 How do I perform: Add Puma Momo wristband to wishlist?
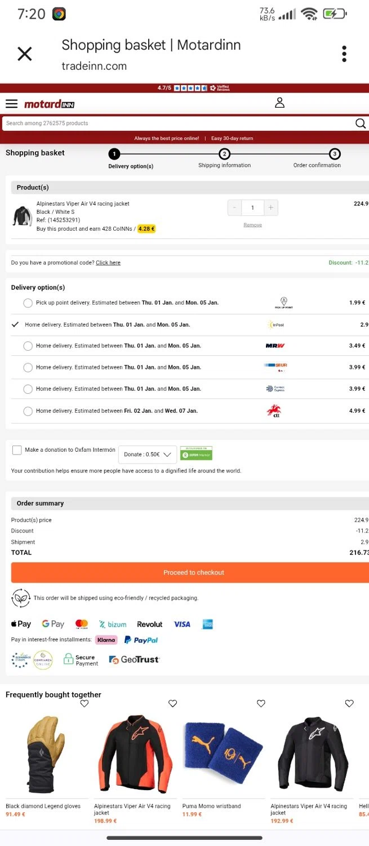tap(261, 703)
